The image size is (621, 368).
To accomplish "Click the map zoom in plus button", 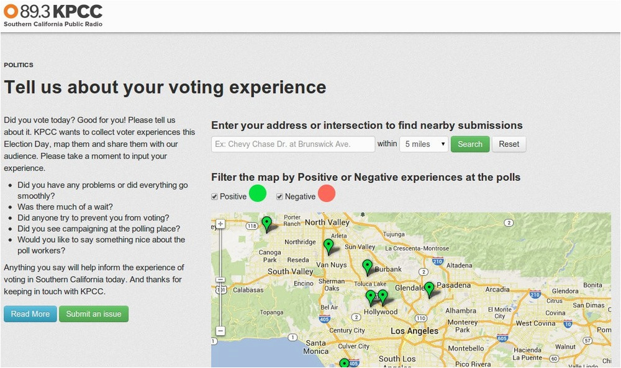I will click(220, 224).
